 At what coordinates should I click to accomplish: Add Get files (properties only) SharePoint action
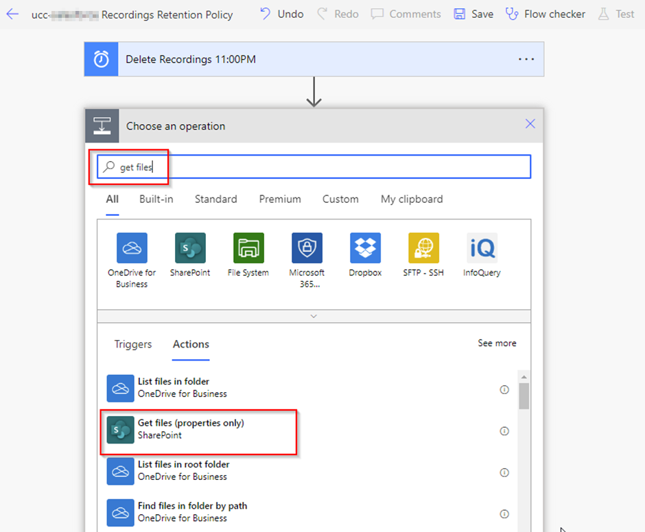coord(191,429)
